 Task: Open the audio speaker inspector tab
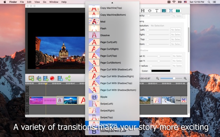pyautogui.click(x=150, y=11)
